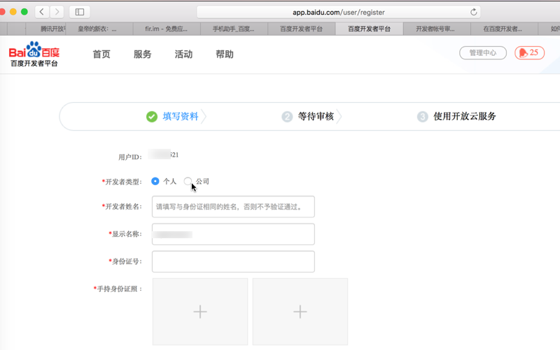This screenshot has height=350, width=560.
Task: Click the 管理中心 button
Action: click(x=483, y=53)
